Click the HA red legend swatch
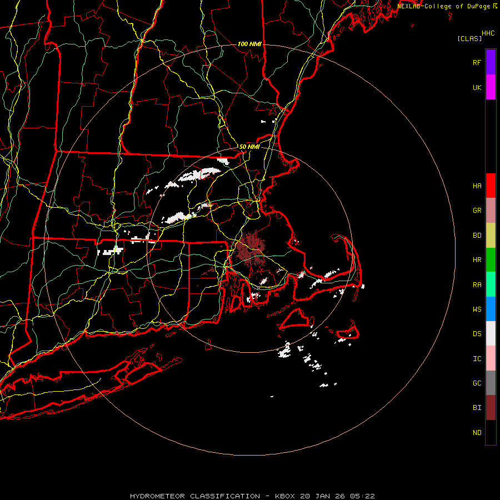The width and height of the screenshot is (500, 500). click(491, 186)
